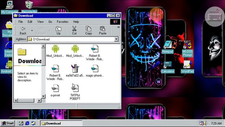This screenshot has height=127, width=225.
Task: Click the Copy toolbar icon
Action: point(88,31)
